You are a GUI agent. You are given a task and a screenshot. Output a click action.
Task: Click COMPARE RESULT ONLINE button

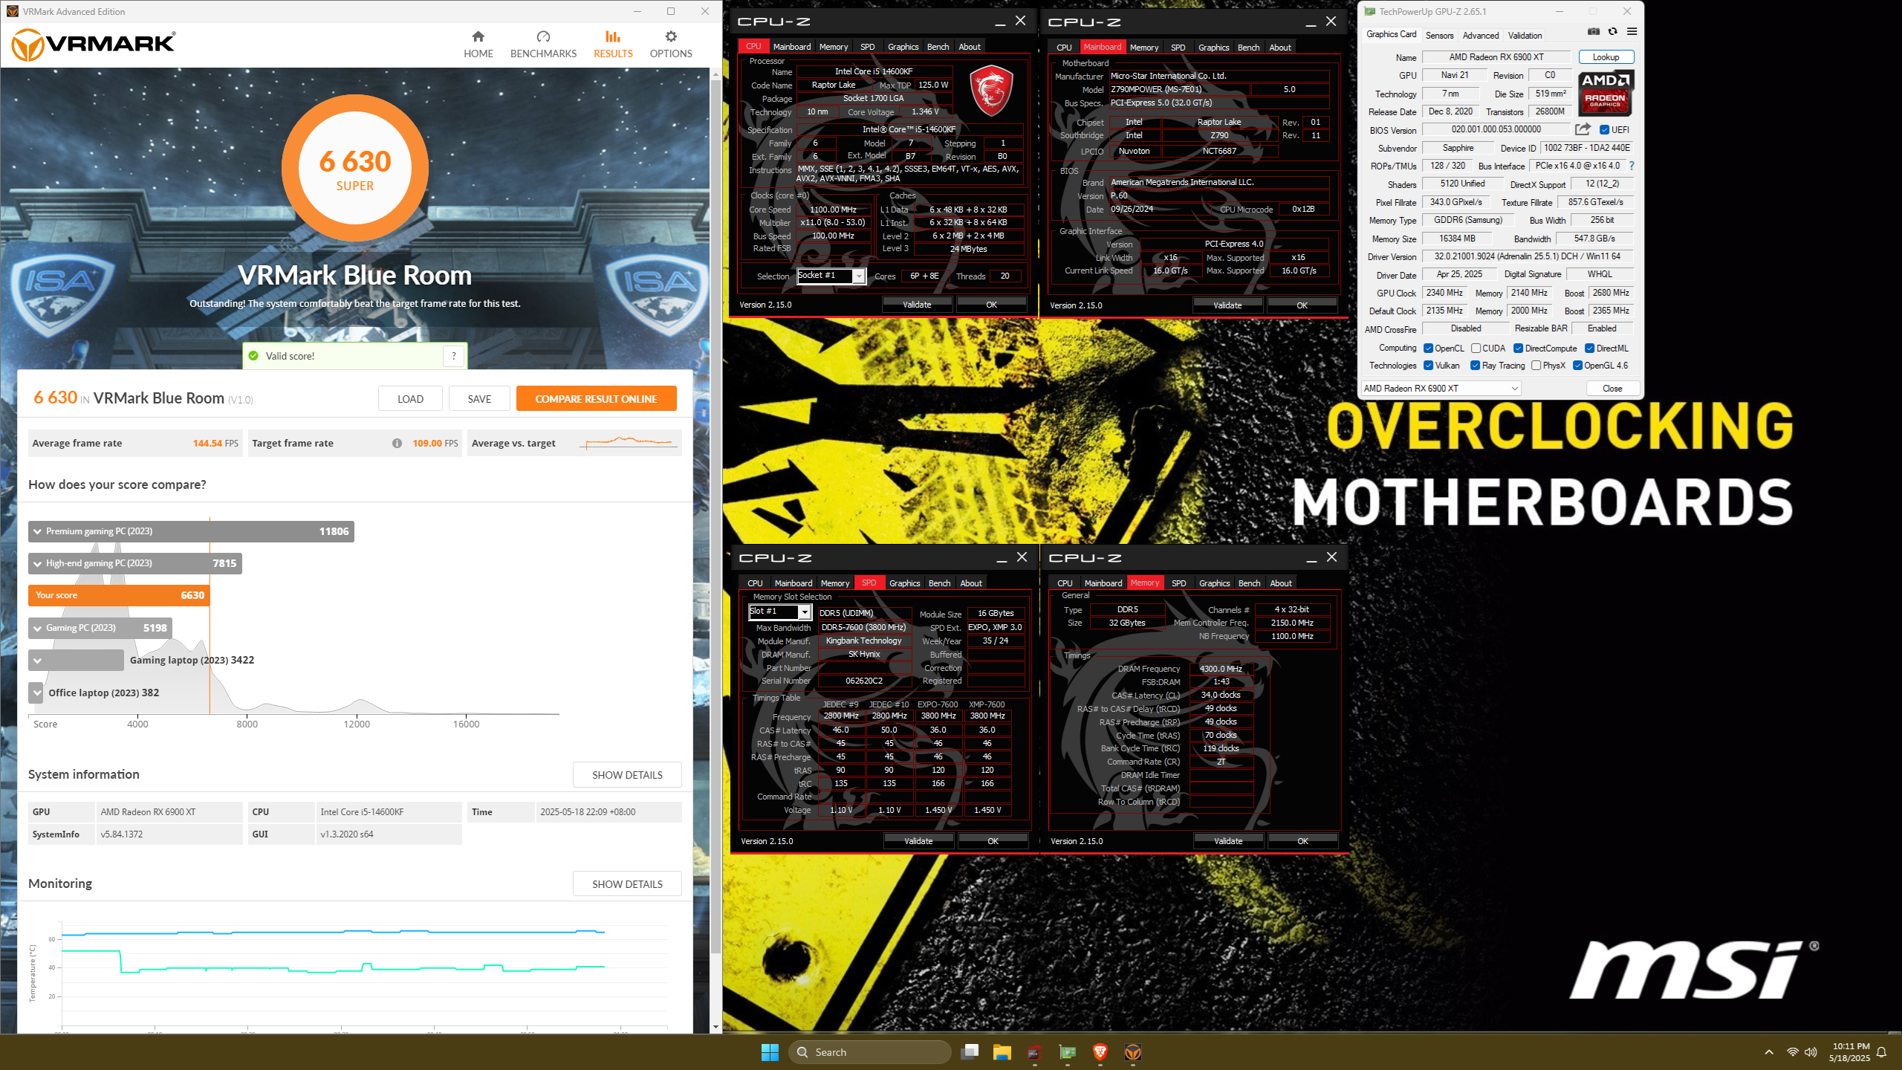tap(596, 399)
